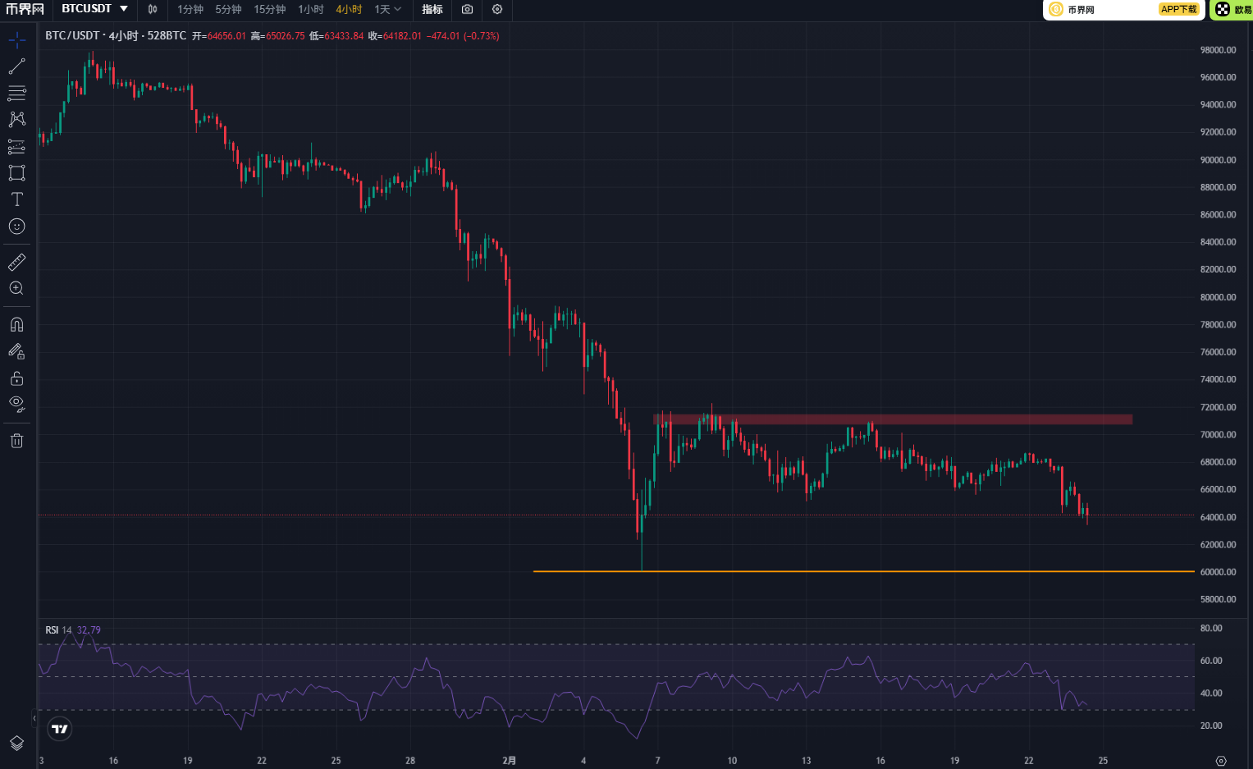Image resolution: width=1253 pixels, height=769 pixels.
Task: Open the 欧易 exchange link
Action: point(1233,9)
